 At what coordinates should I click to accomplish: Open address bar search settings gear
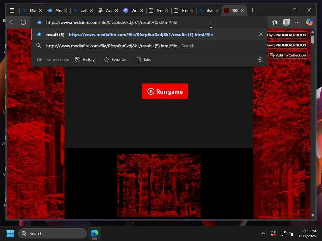point(260,60)
